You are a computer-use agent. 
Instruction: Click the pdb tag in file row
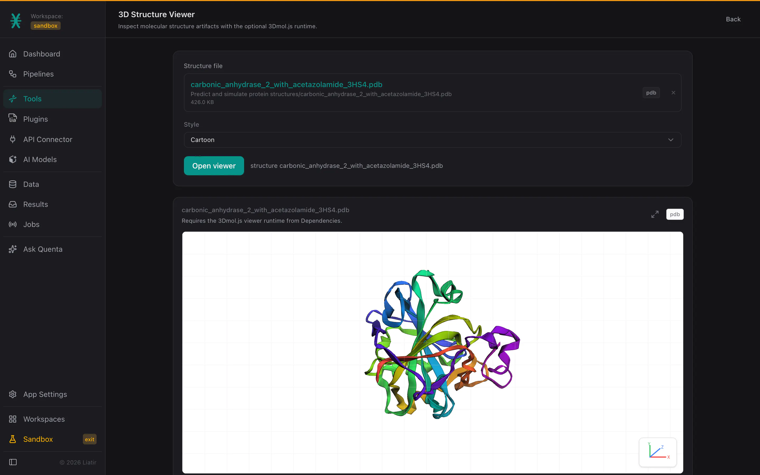(x=651, y=93)
